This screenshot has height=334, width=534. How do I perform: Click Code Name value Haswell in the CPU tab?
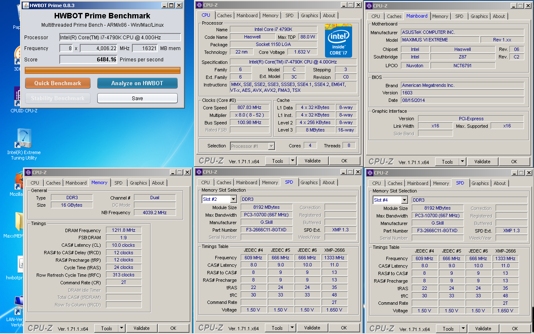click(252, 37)
